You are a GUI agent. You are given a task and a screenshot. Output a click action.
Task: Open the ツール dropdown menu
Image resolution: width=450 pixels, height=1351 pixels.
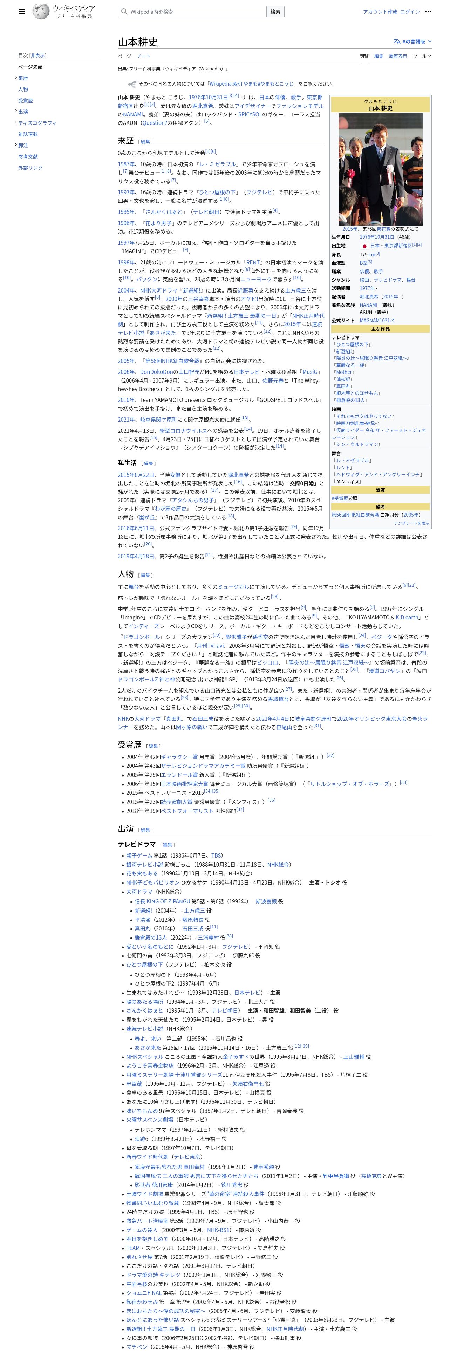422,56
